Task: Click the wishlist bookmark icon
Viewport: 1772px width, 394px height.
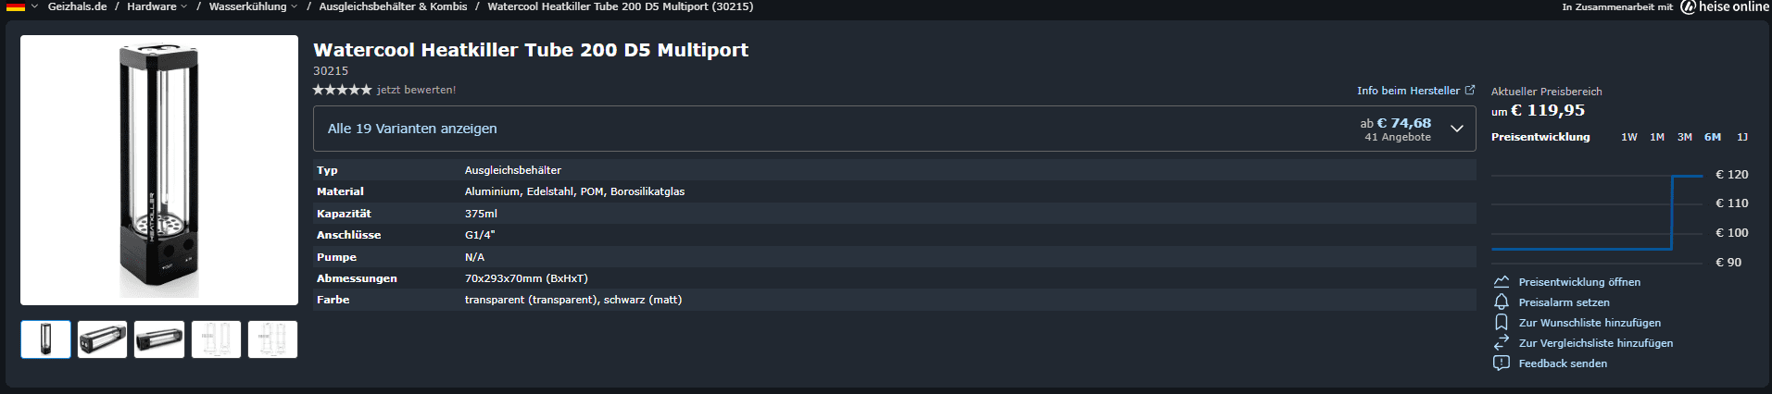Action: pos(1502,323)
